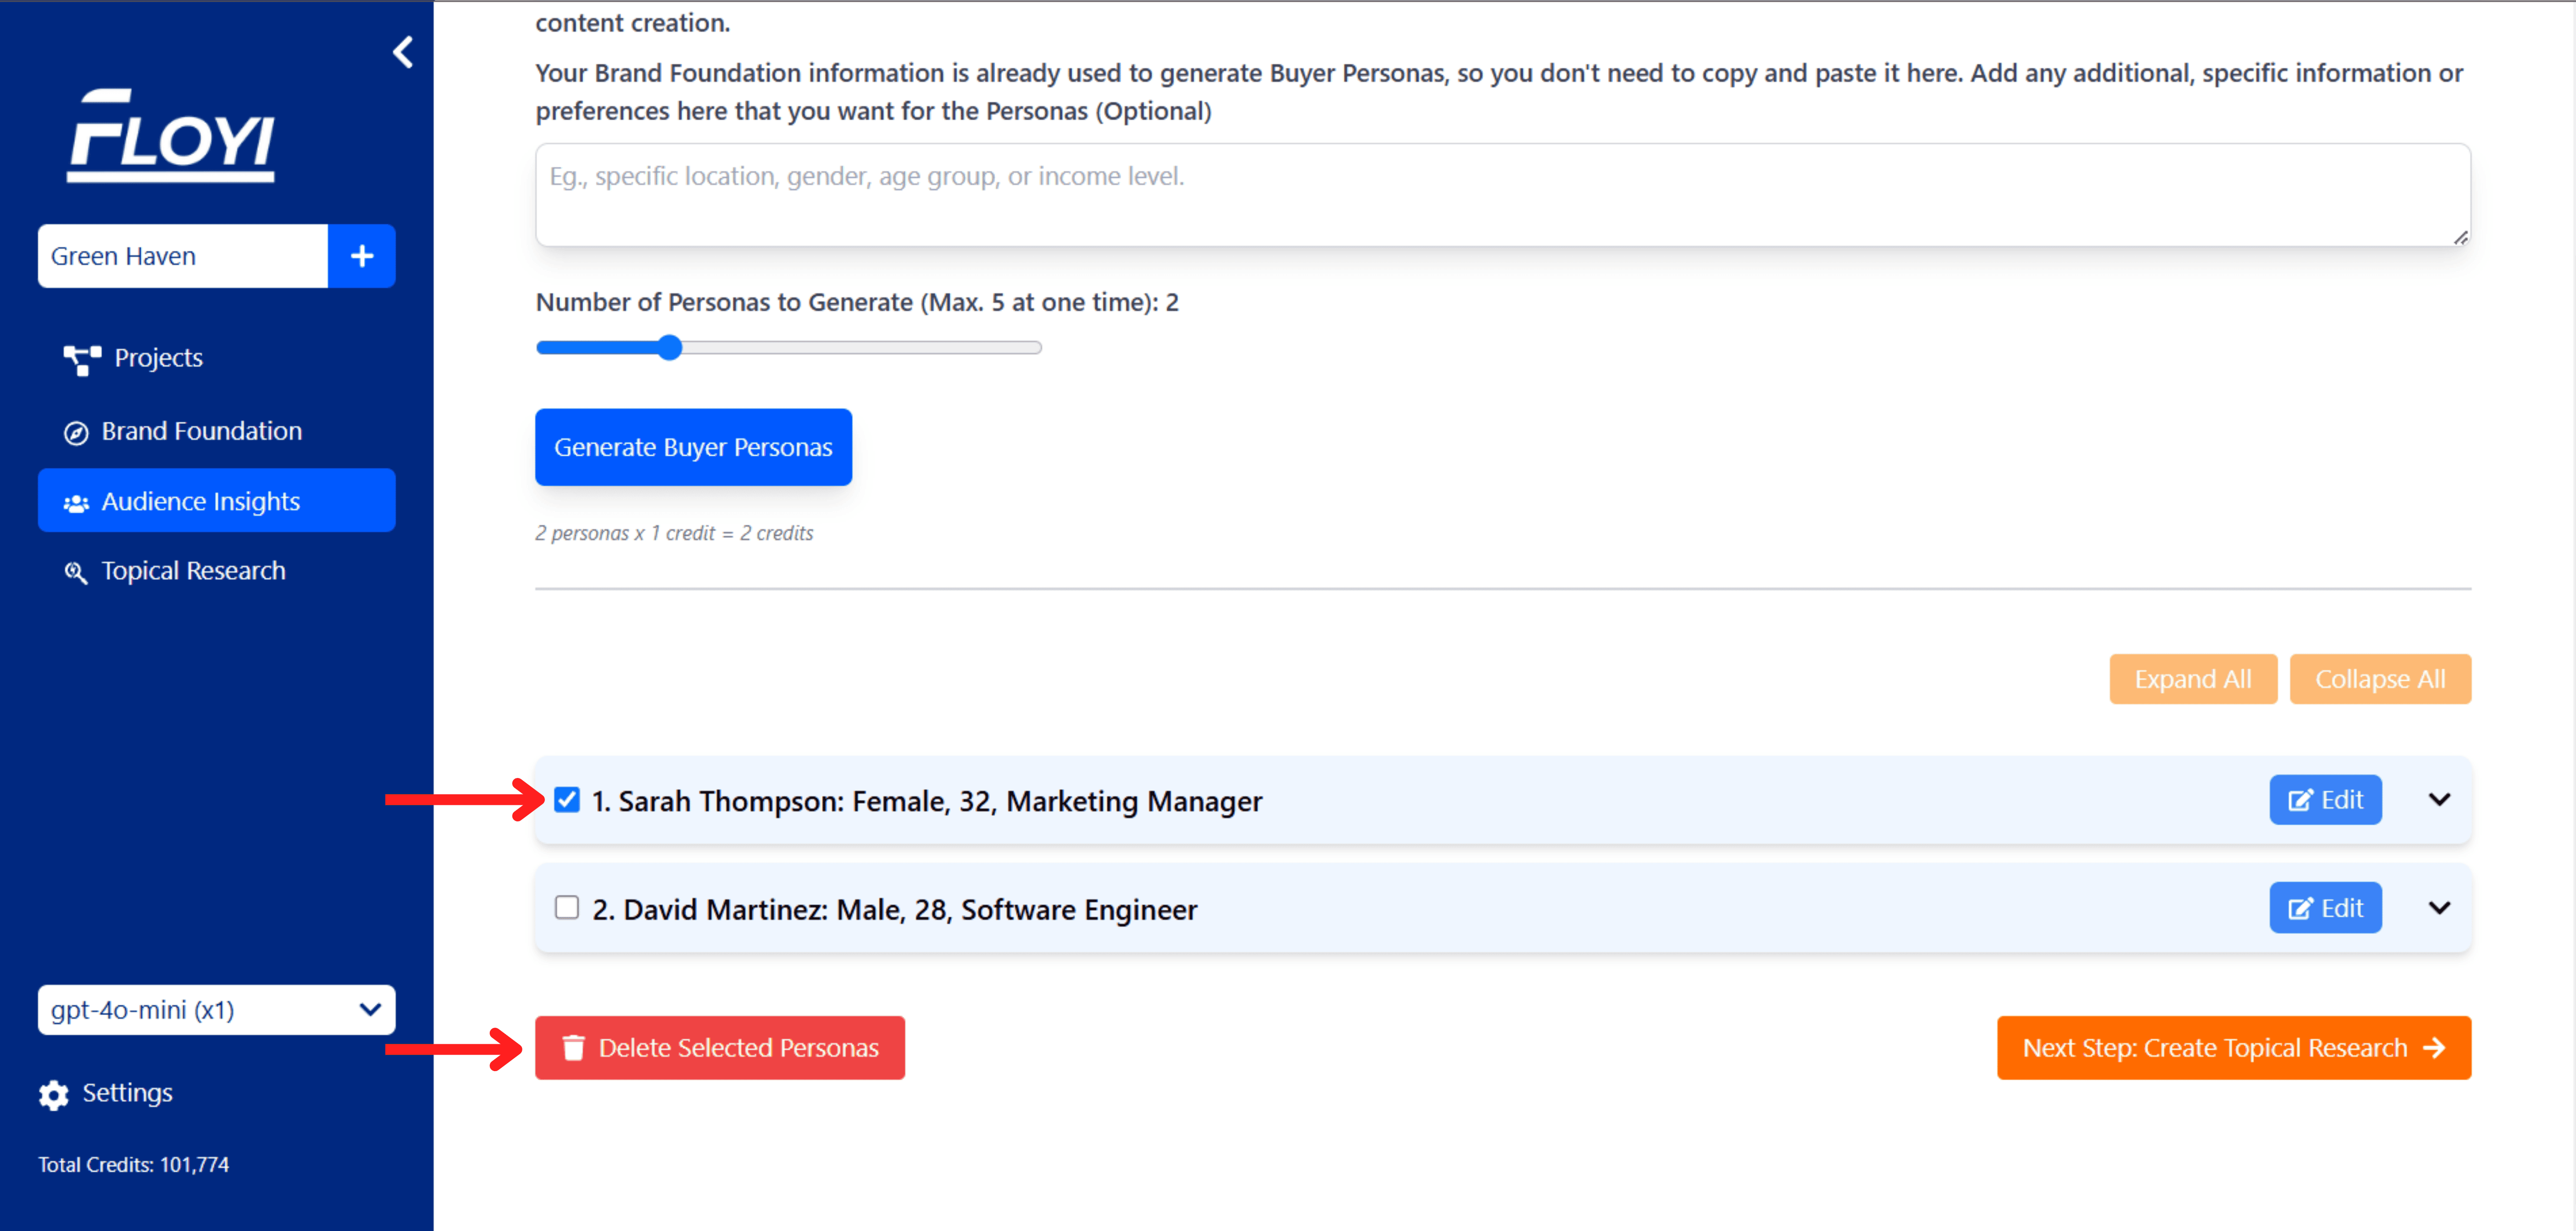
Task: Collapse the sidebar with the left chevron
Action: pos(403,52)
